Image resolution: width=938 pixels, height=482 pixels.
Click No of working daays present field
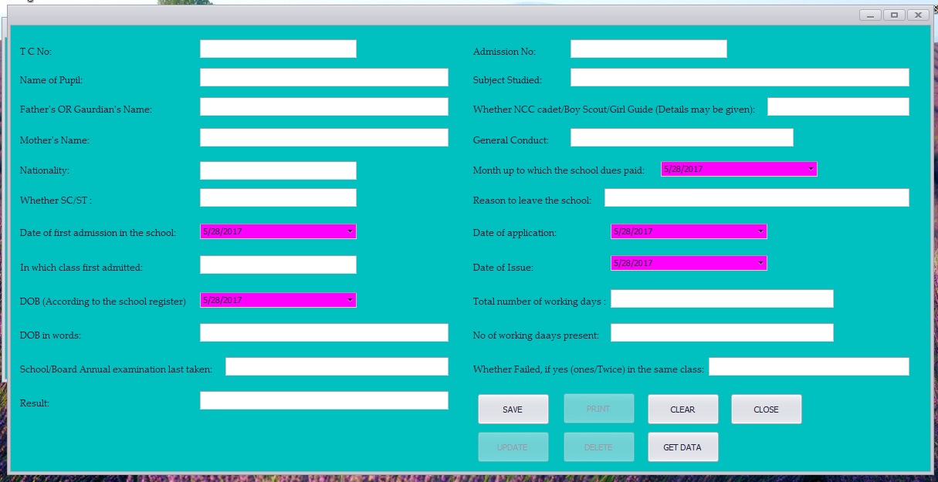(x=722, y=332)
